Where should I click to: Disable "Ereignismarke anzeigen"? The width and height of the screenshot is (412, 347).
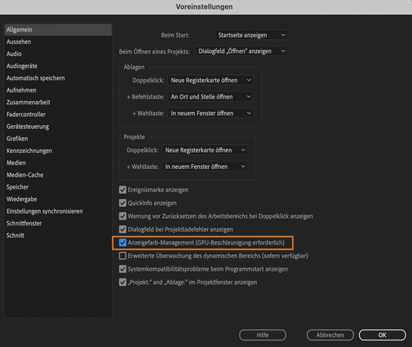(x=122, y=190)
